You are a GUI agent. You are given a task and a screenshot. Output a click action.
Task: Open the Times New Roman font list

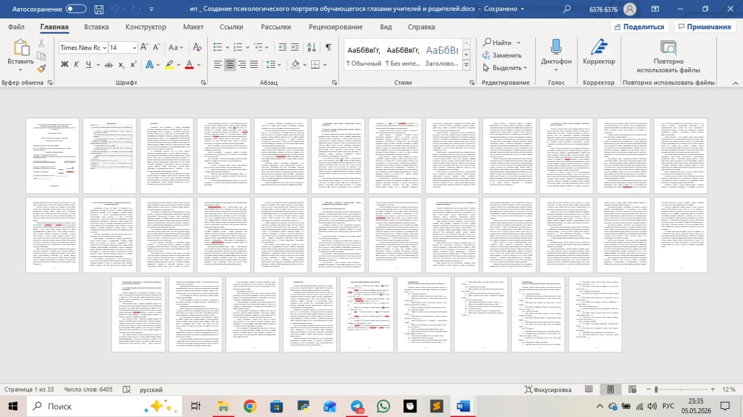83,48
